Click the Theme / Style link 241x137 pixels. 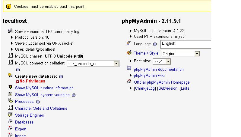tap(147, 53)
